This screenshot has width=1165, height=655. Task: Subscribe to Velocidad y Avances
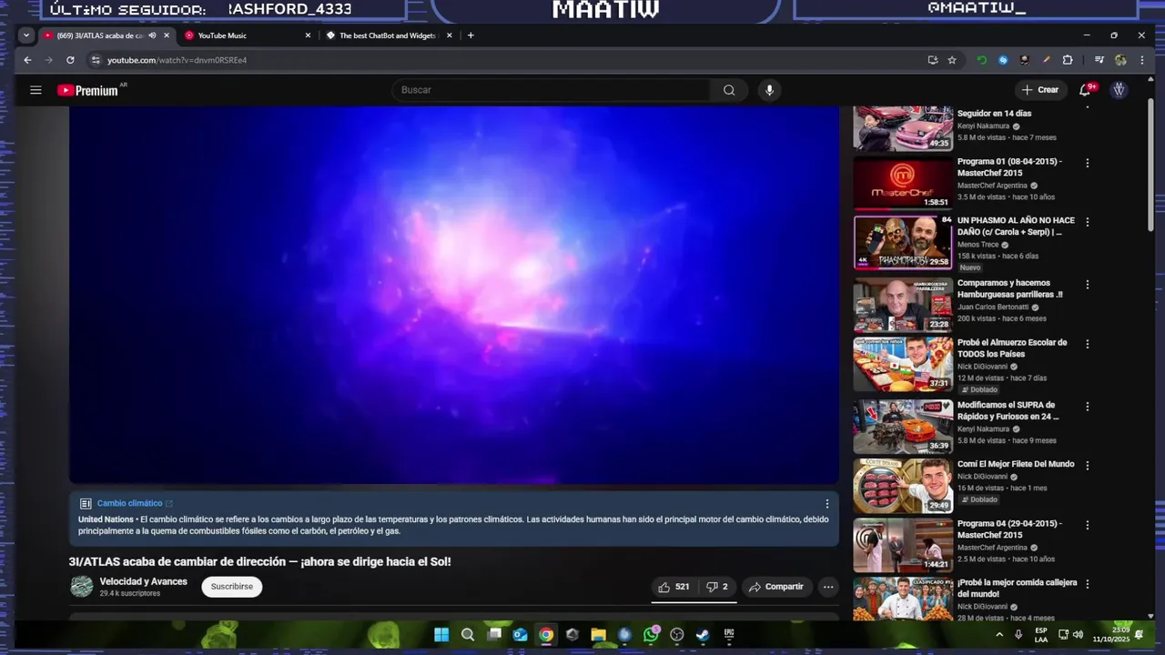[x=232, y=587]
